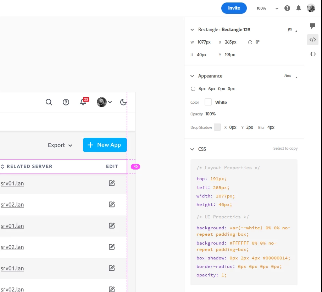Click edit icon in third srv01.lan row

point(112,268)
